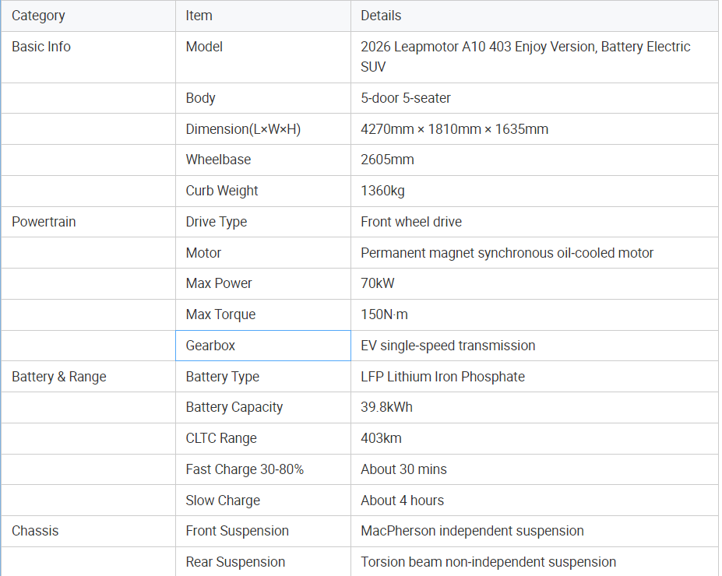Viewport: 722px width, 576px height.
Task: Click the 5-door 5-seater cell
Action: pos(534,98)
